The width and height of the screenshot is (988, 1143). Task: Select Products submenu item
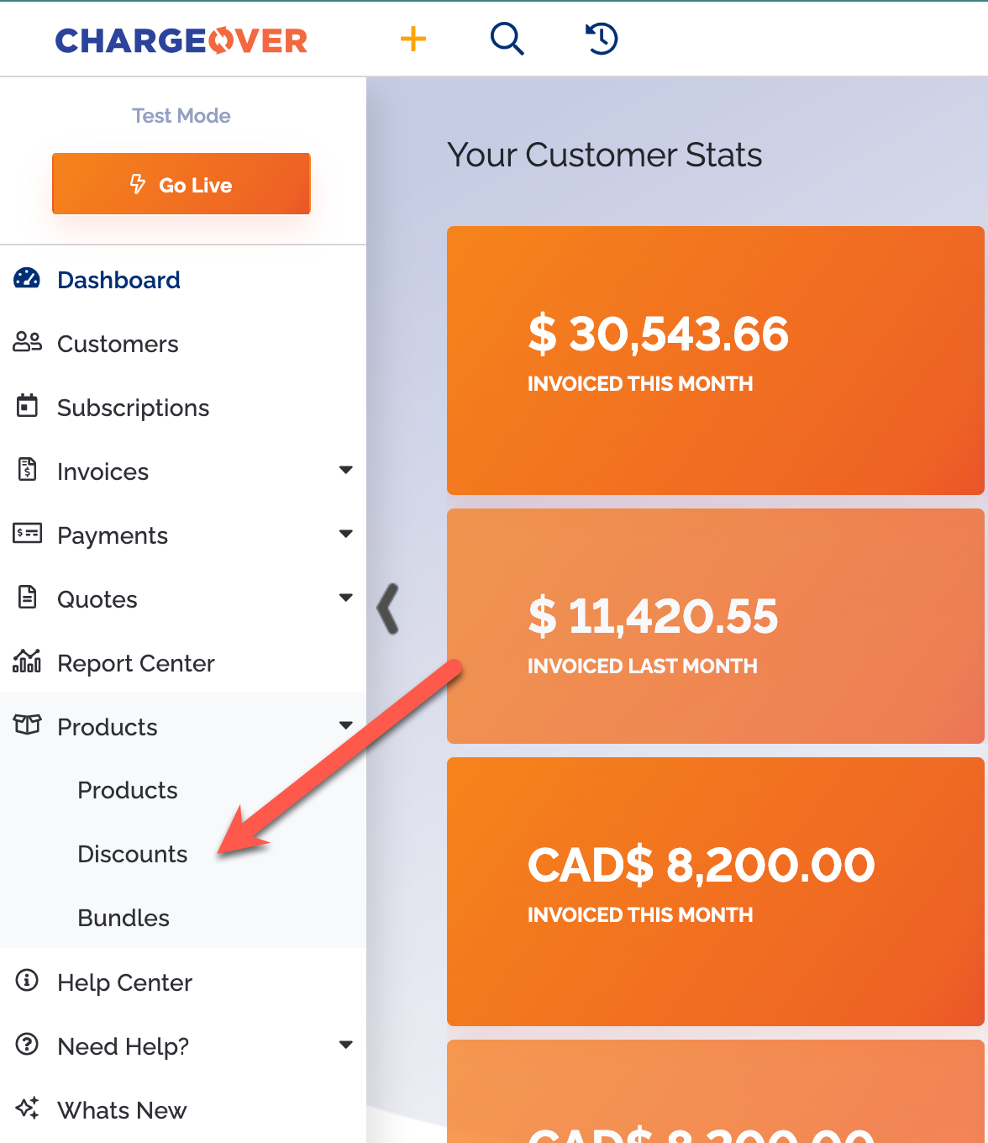tap(128, 790)
